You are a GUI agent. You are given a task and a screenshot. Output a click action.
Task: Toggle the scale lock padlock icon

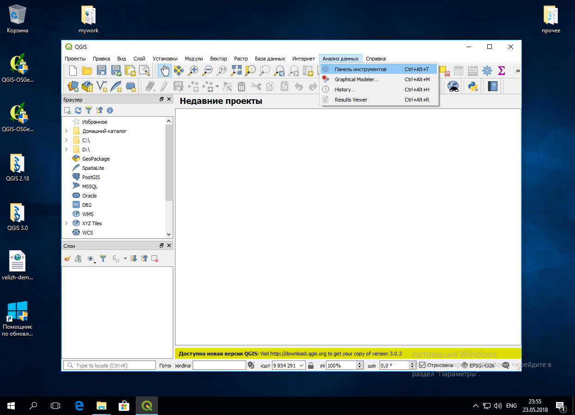click(x=311, y=365)
